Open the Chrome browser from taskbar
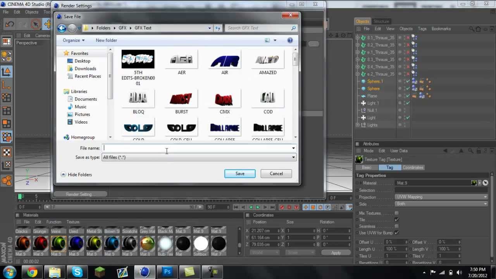The height and width of the screenshot is (279, 496). pos(32,272)
